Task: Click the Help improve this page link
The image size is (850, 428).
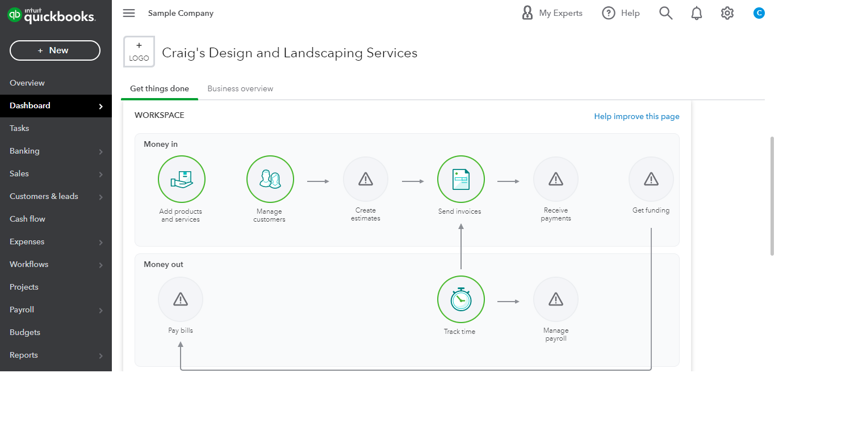Action: (637, 116)
